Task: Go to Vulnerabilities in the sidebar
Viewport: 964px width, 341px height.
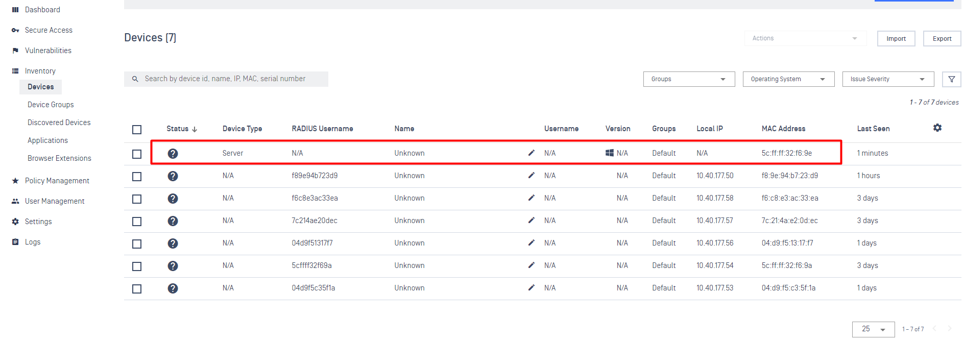Action: [48, 51]
